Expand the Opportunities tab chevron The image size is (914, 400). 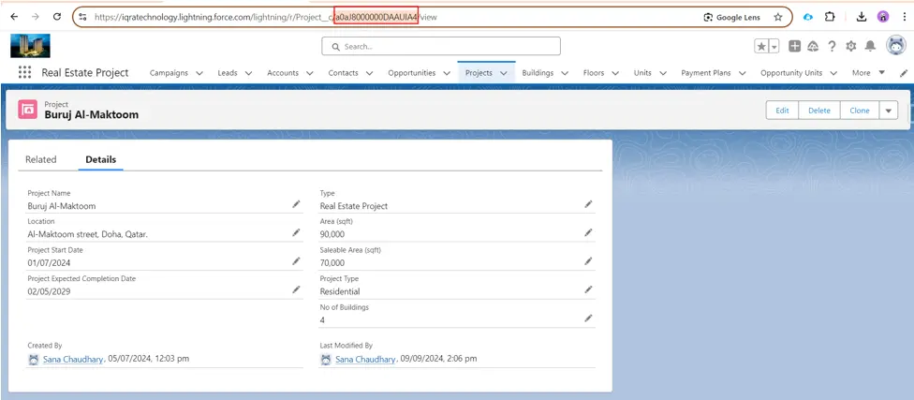click(447, 73)
